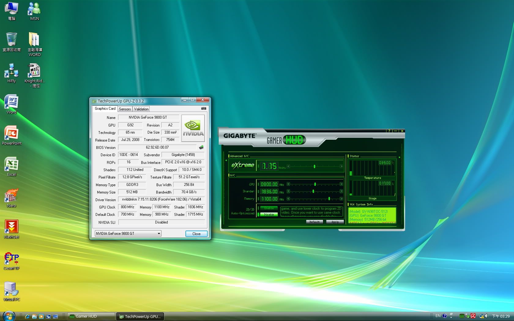Select the Recycle Bin desktop icon
Image resolution: width=514 pixels, height=321 pixels.
[12, 42]
